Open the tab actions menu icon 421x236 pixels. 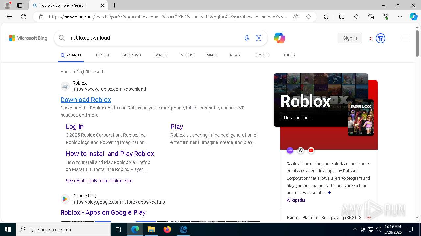(20, 5)
